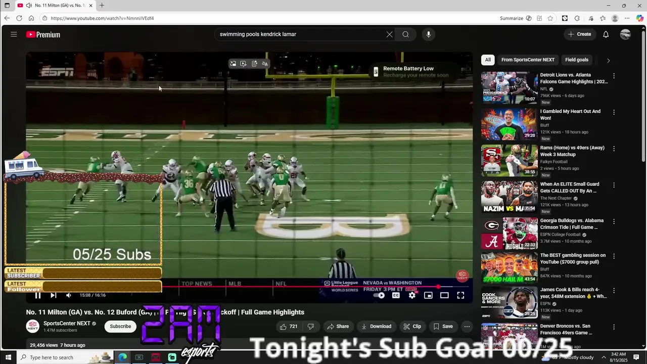Open options for the Georgia Bulldogs video
Image resolution: width=647 pixels, height=364 pixels.
pos(614,221)
